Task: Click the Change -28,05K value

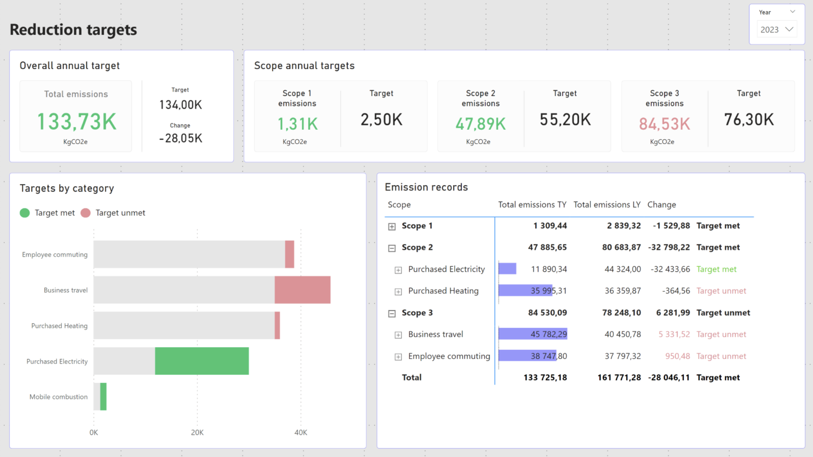Action: [x=181, y=138]
